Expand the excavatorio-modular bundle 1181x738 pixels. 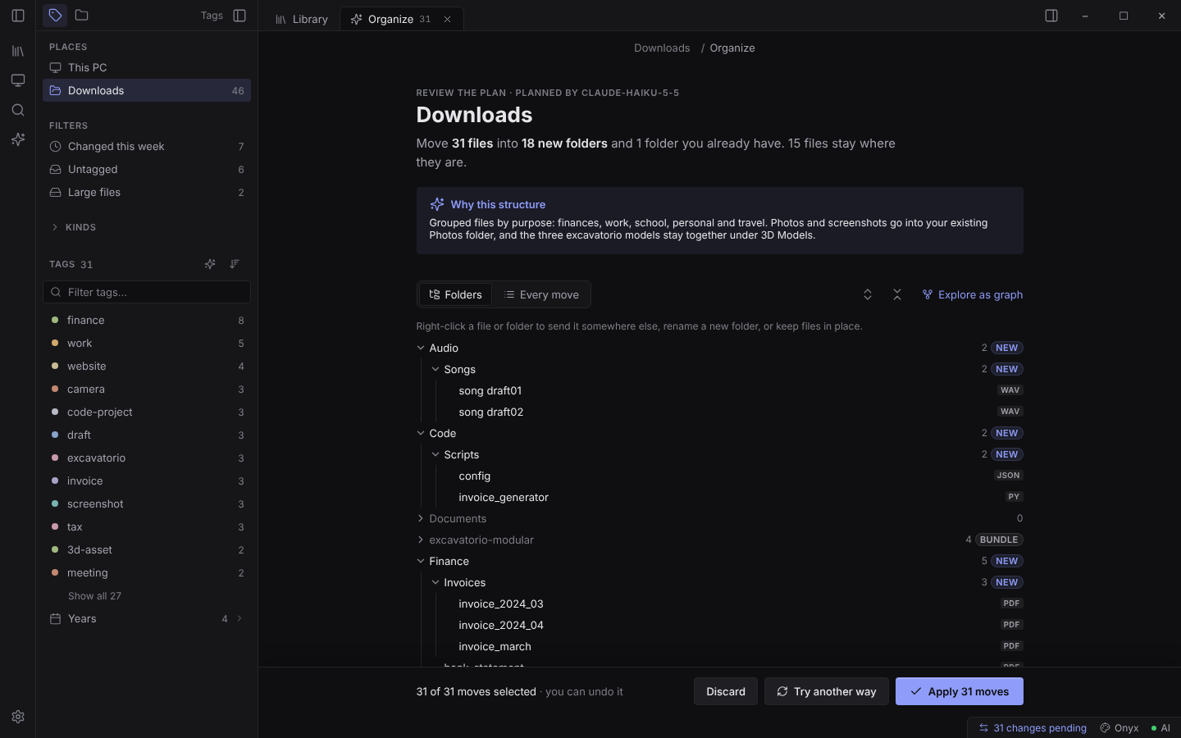[x=421, y=540]
